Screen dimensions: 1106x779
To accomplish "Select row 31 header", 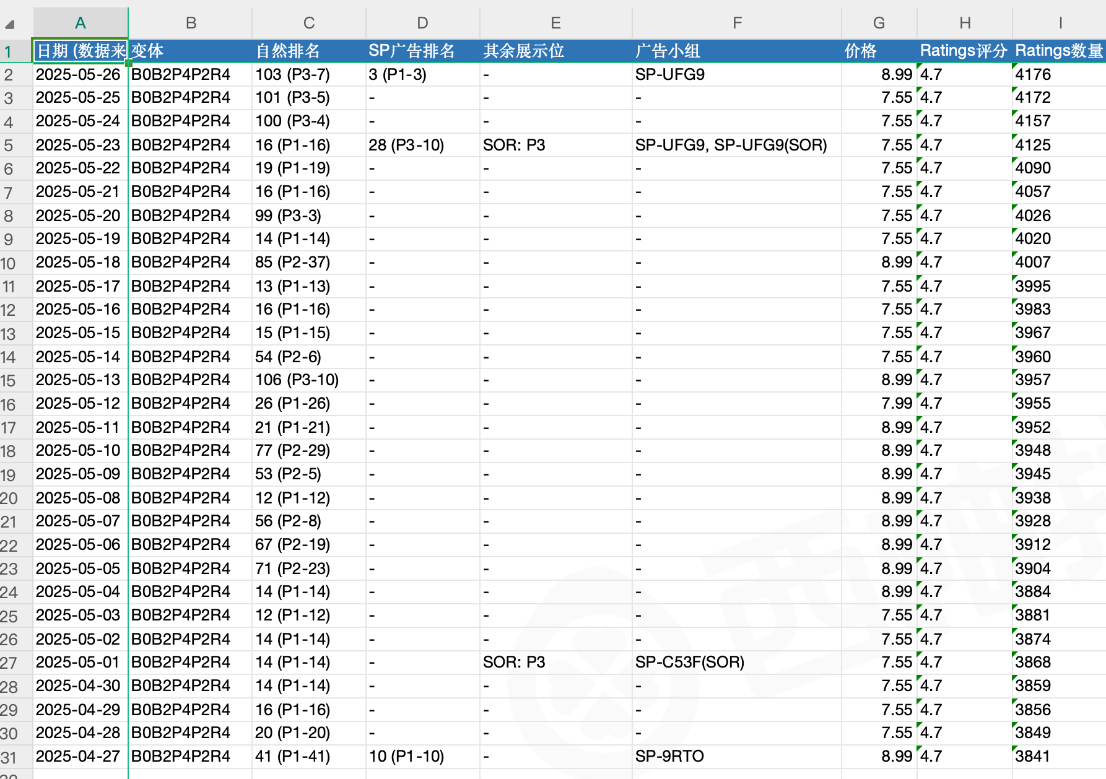I will coord(16,757).
